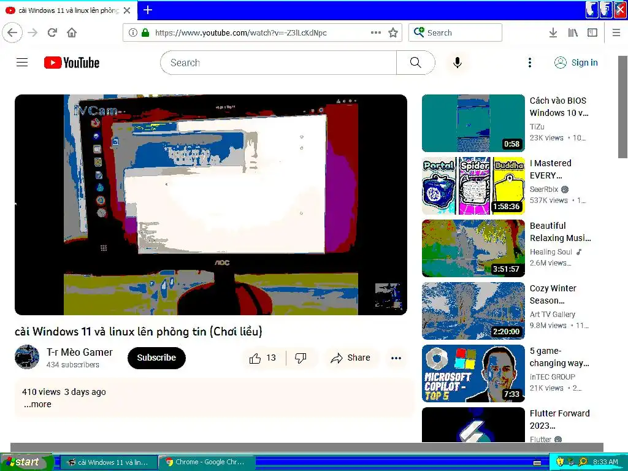
Task: Open '5 game-changing way...' Copilot thumbnail
Action: (473, 373)
